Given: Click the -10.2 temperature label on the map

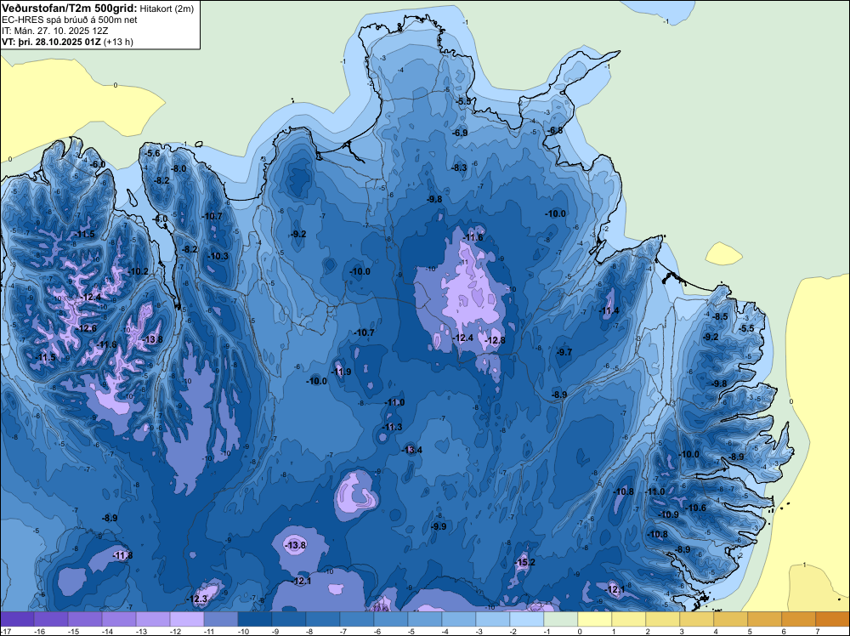Looking at the screenshot, I should 139,271.
